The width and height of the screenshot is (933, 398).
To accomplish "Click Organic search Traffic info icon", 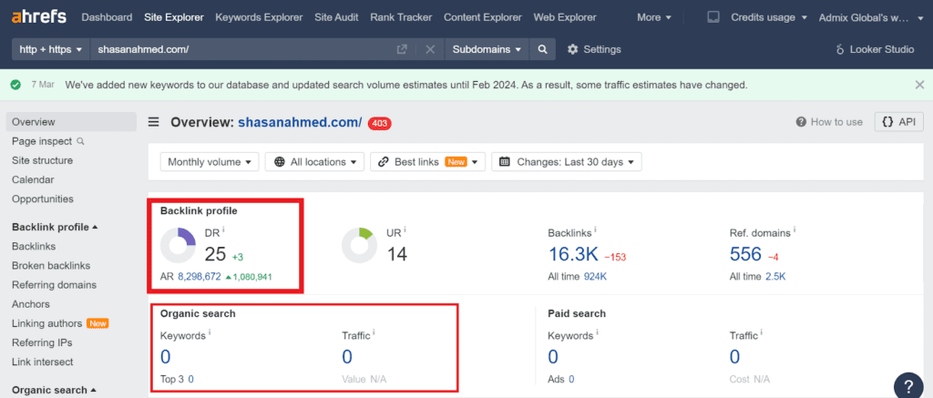I will pyautogui.click(x=374, y=332).
